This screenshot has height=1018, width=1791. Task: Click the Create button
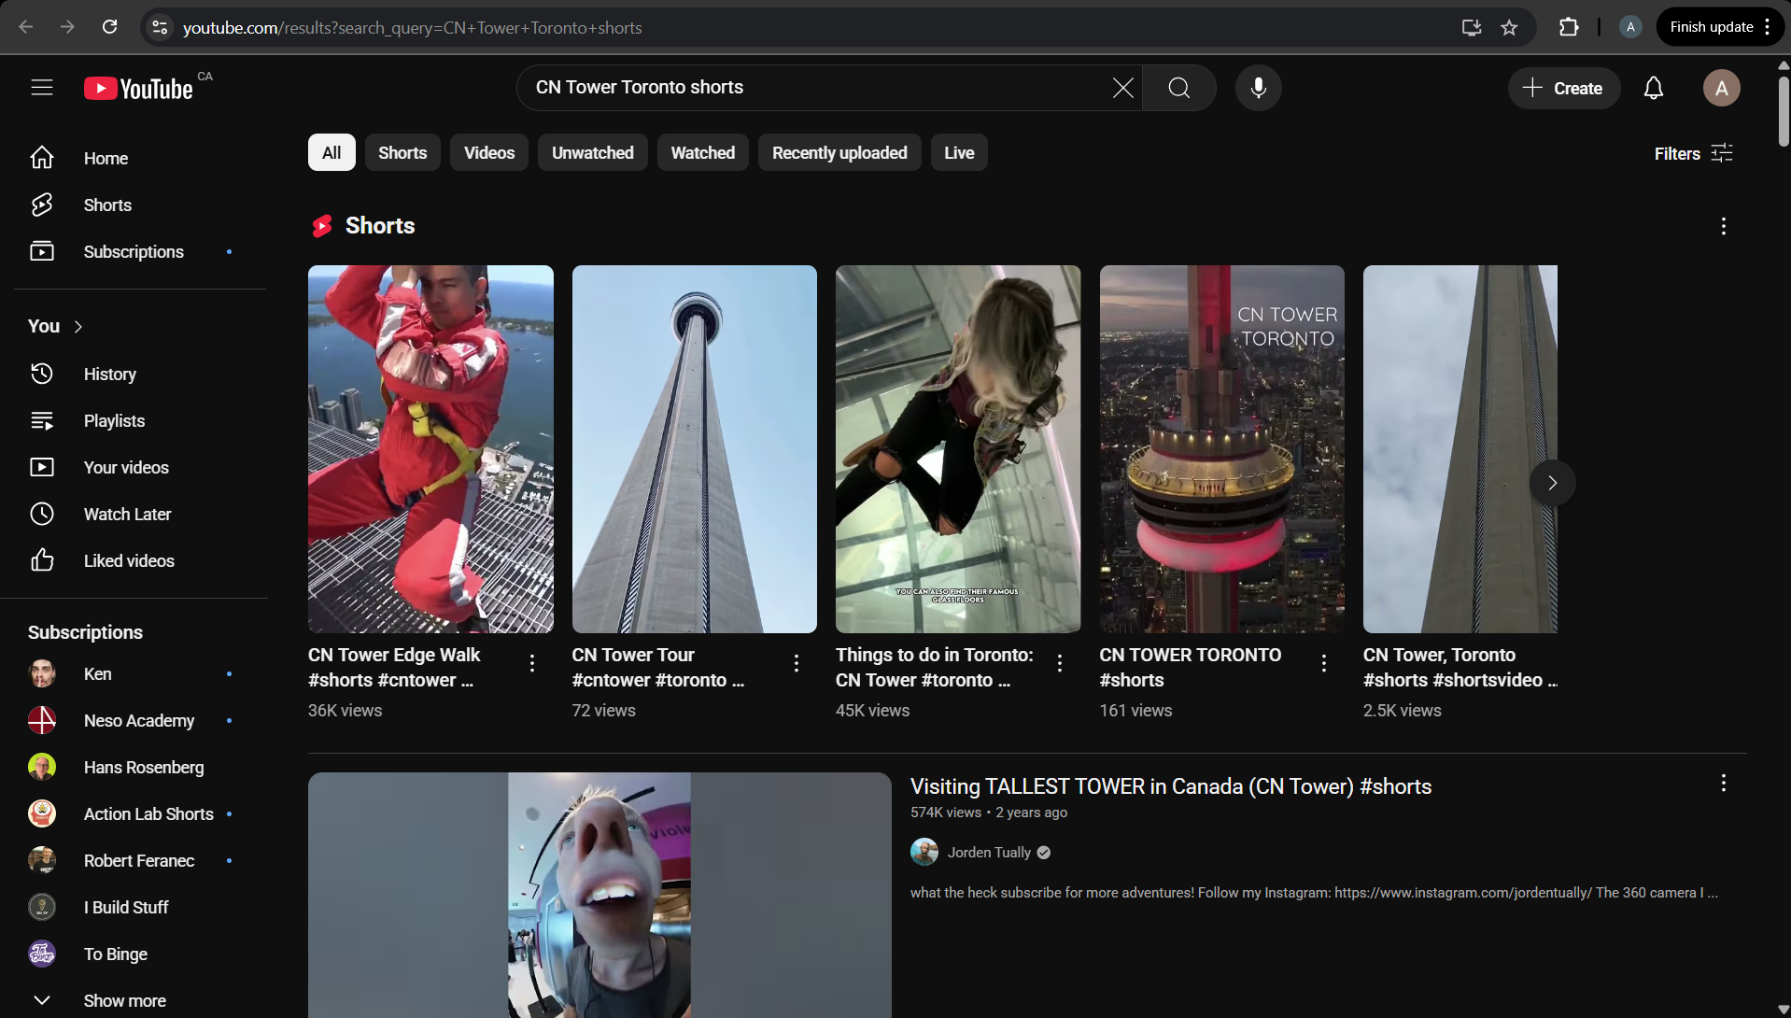coord(1563,88)
